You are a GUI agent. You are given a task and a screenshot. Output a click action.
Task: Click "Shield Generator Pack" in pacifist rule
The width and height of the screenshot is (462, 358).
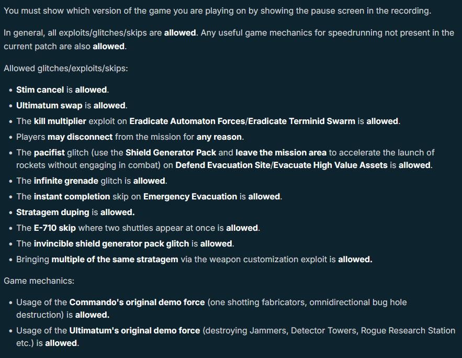[x=171, y=153]
